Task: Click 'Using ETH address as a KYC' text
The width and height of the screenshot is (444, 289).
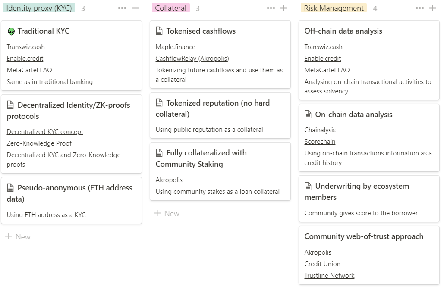Action: 46,215
